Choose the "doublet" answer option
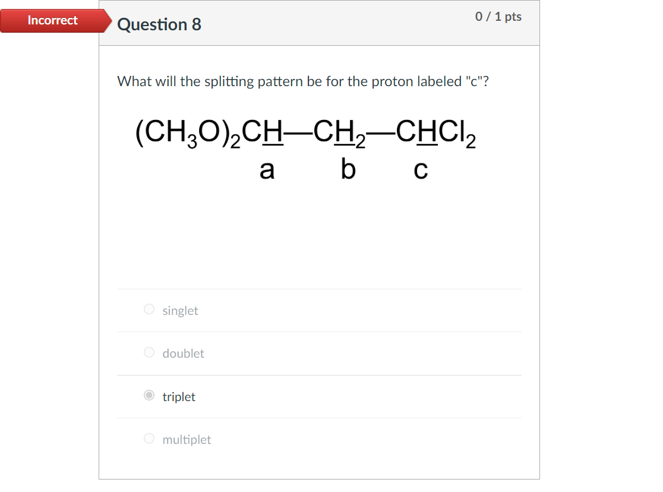This screenshot has width=663, height=492. coord(149,352)
